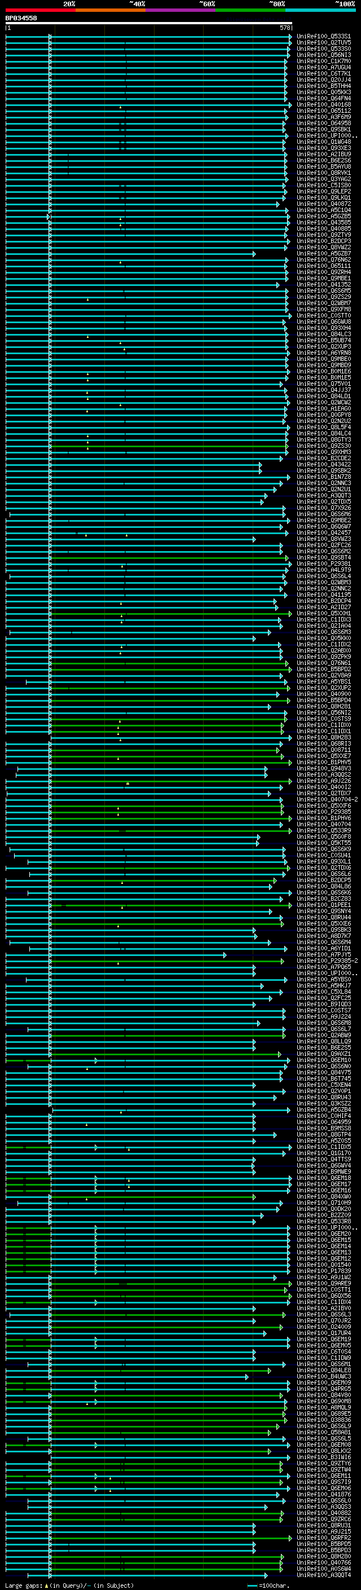Select the UniRef100_B1PHV6 label
This screenshot has width=361, height=1590.
click(324, 818)
